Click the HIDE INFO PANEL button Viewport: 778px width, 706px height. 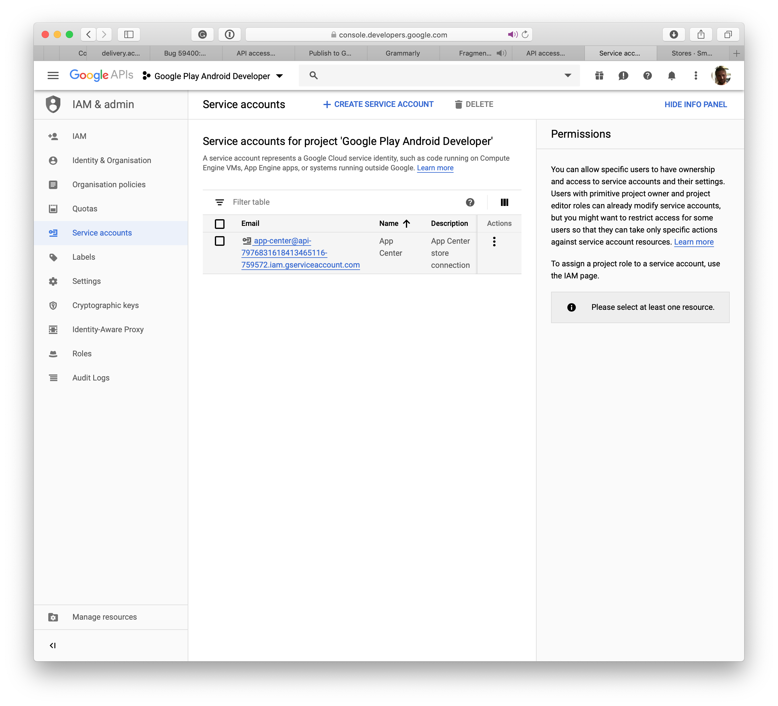click(695, 104)
